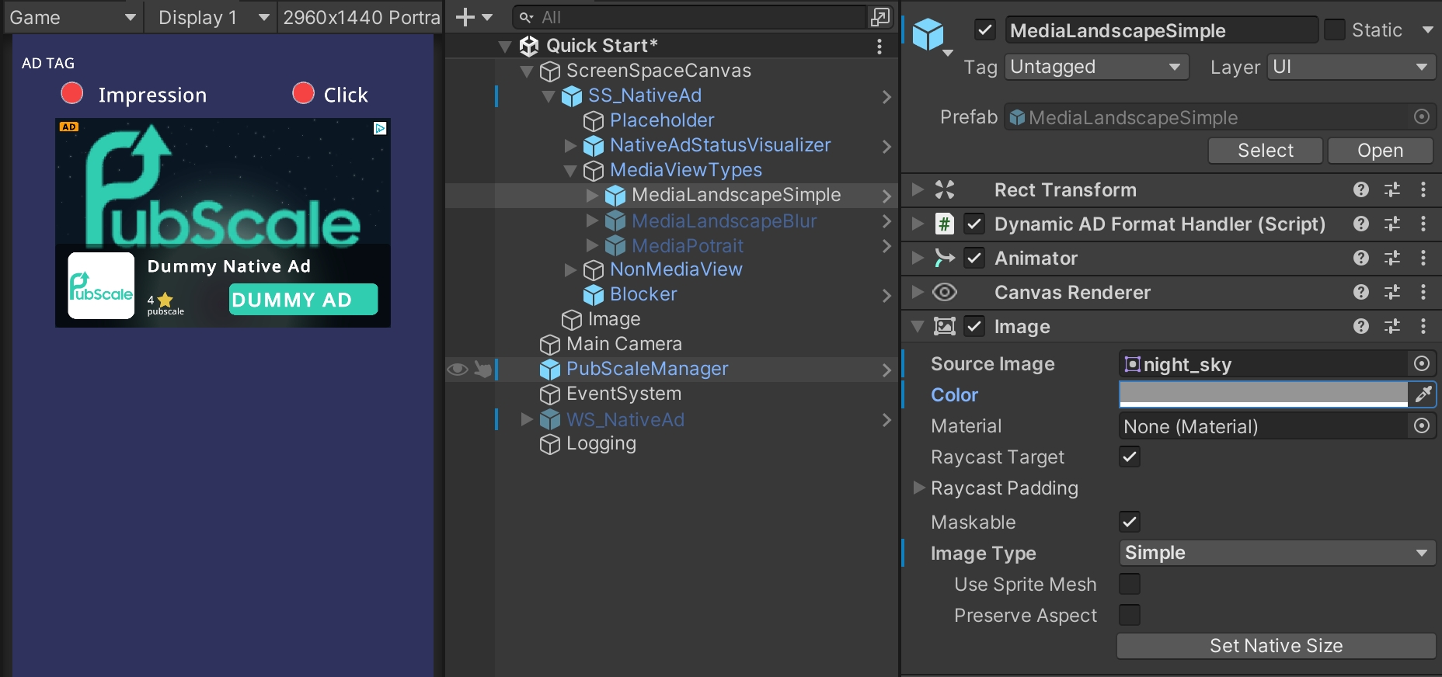Open the Source Image object picker

tap(1421, 363)
